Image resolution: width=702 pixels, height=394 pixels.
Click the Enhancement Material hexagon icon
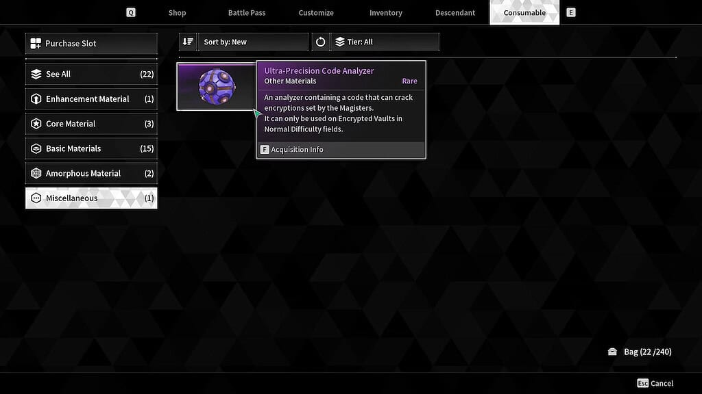(x=36, y=98)
